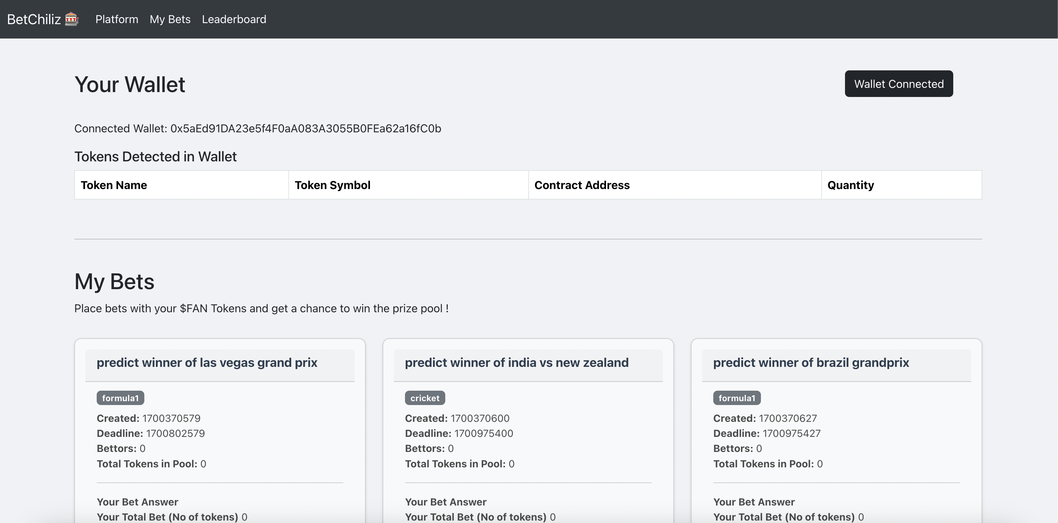The height and width of the screenshot is (523, 1058).
Task: Click Total Tokens in Pool on cricket card
Action: pyautogui.click(x=460, y=464)
